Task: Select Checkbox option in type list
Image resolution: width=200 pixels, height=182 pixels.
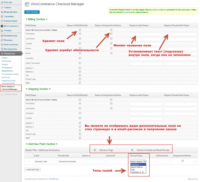Action: [x=138, y=172]
